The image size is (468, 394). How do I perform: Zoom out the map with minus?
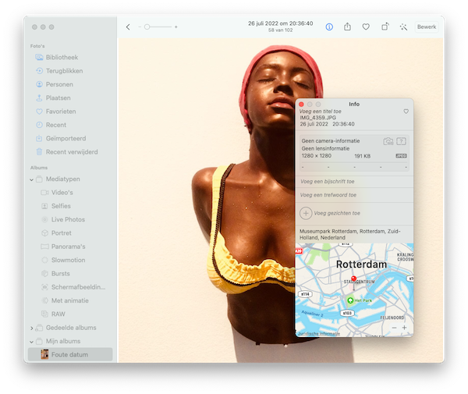(394, 328)
